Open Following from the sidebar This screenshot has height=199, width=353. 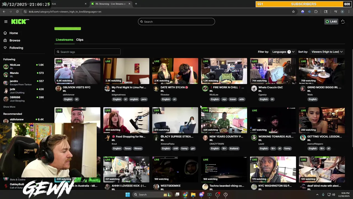[16, 48]
